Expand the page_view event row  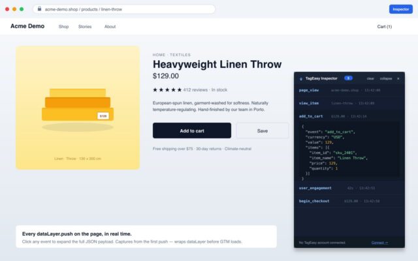point(349,90)
